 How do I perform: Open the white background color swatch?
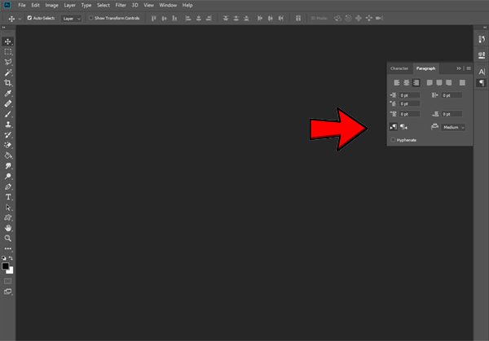coord(11,271)
